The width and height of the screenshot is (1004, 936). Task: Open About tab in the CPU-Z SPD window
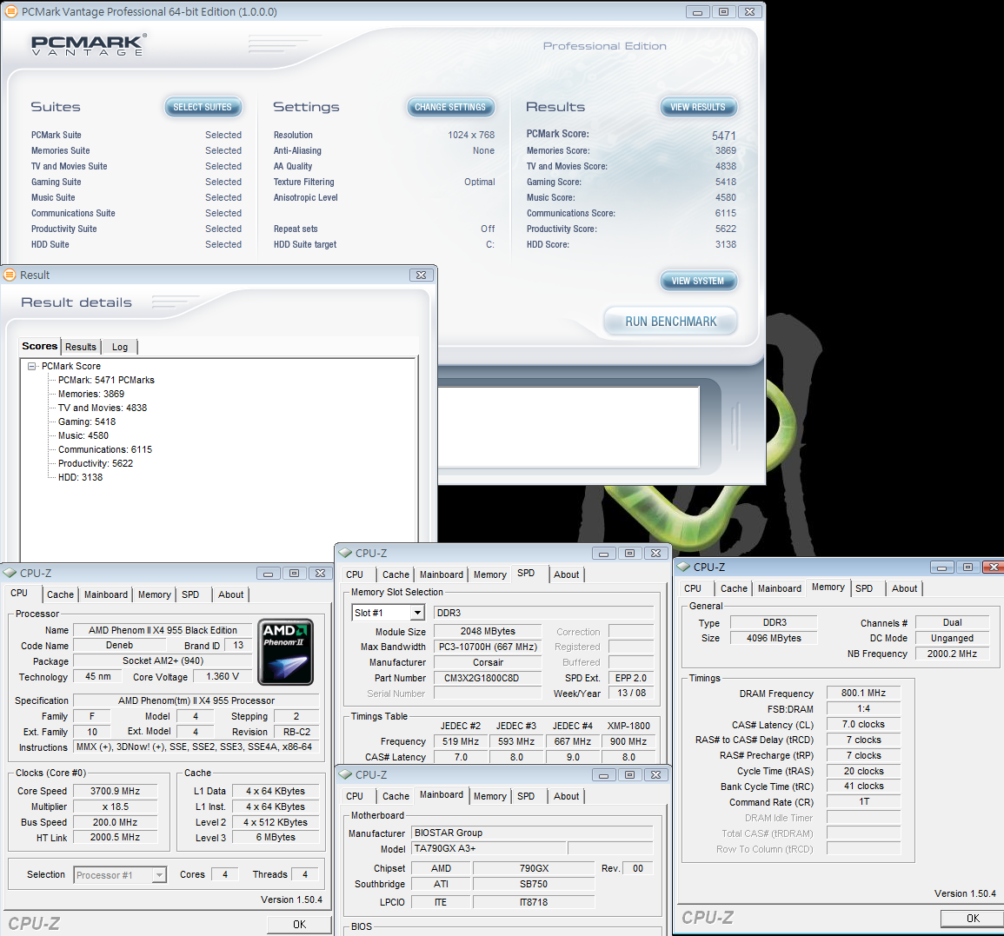pos(566,575)
